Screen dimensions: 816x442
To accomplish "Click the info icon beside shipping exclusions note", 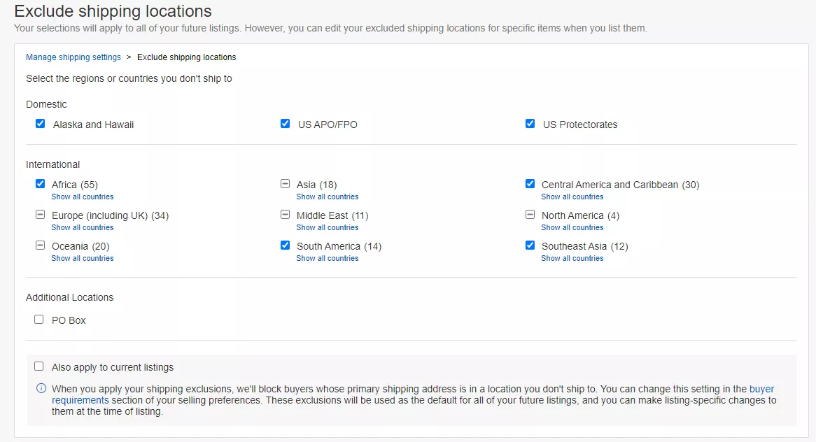I will 41,389.
